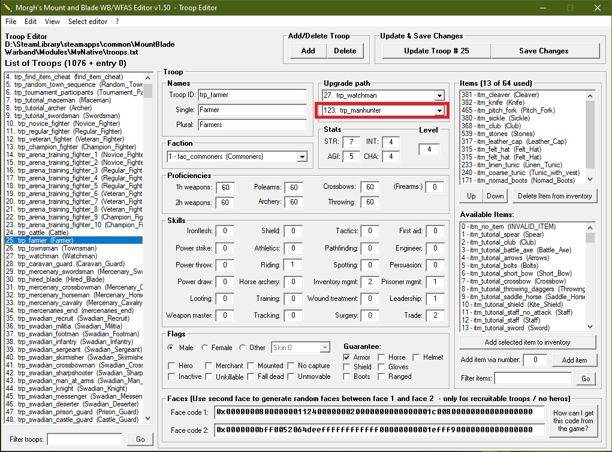
Task: Enable the Hero flag checkbox
Action: (x=173, y=366)
